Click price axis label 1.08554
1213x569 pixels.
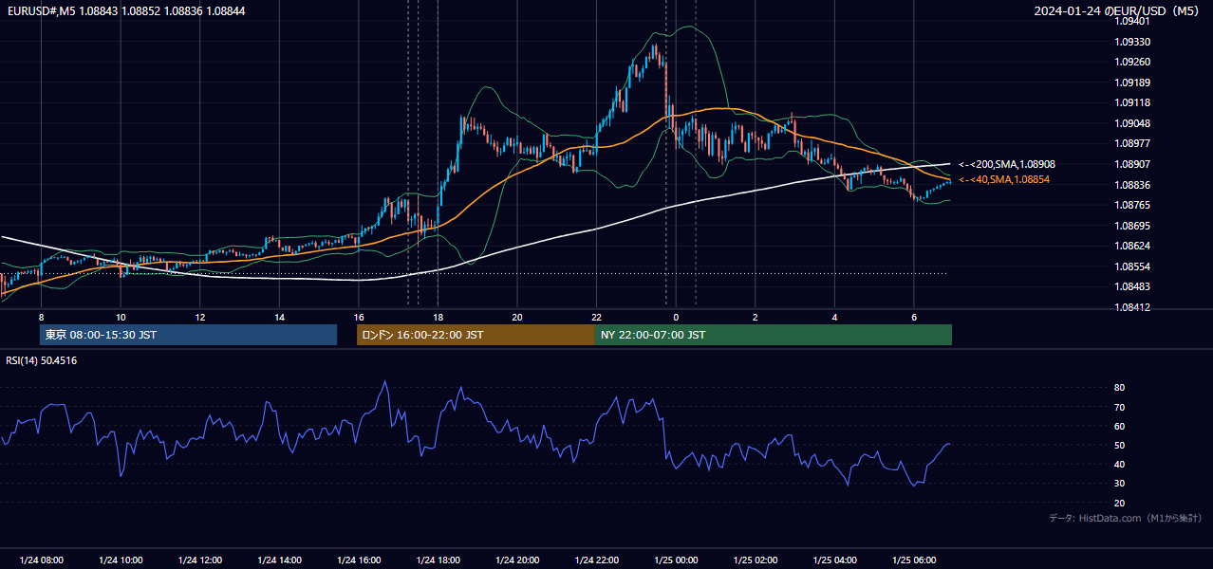pyautogui.click(x=1131, y=266)
